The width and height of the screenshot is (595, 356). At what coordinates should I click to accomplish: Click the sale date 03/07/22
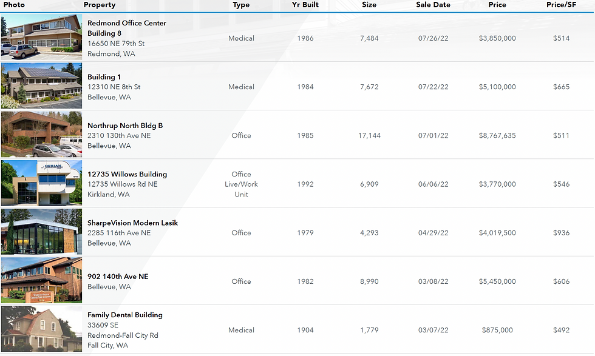tap(433, 330)
